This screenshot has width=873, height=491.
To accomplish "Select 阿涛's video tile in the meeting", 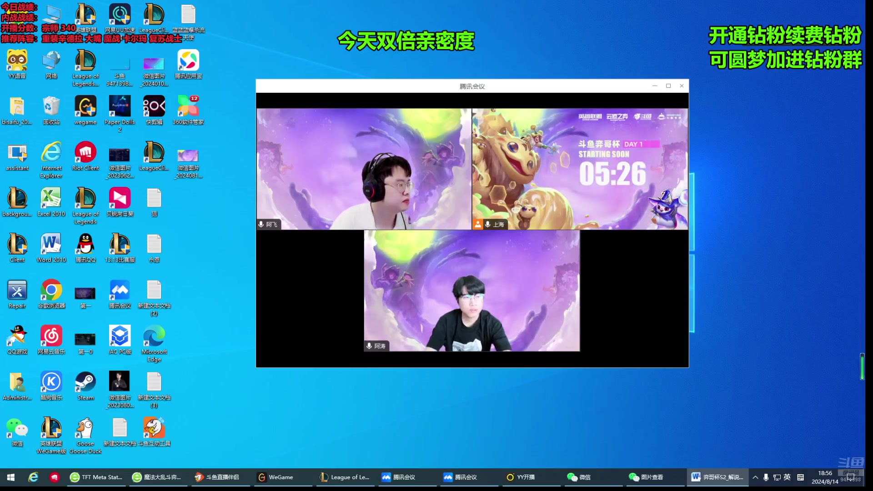I will (472, 291).
